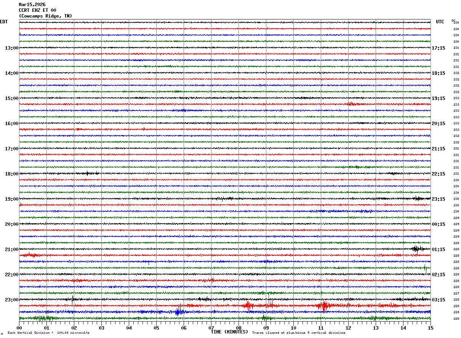Select the 23:00 EDT row label

(x=12, y=300)
